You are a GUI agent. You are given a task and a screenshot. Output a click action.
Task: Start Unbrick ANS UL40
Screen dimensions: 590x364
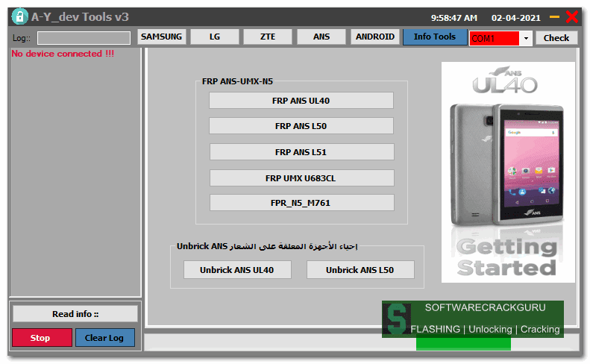237,270
